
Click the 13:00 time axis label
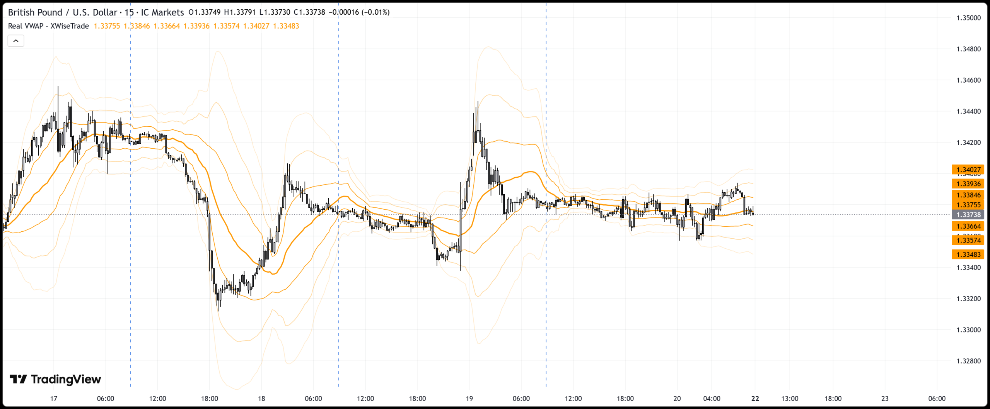pyautogui.click(x=789, y=399)
